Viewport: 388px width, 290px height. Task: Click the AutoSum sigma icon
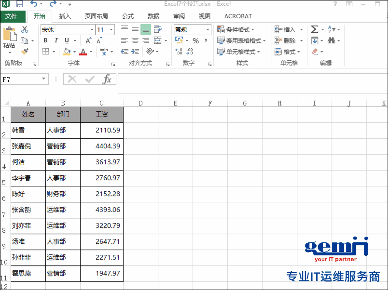pos(315,29)
